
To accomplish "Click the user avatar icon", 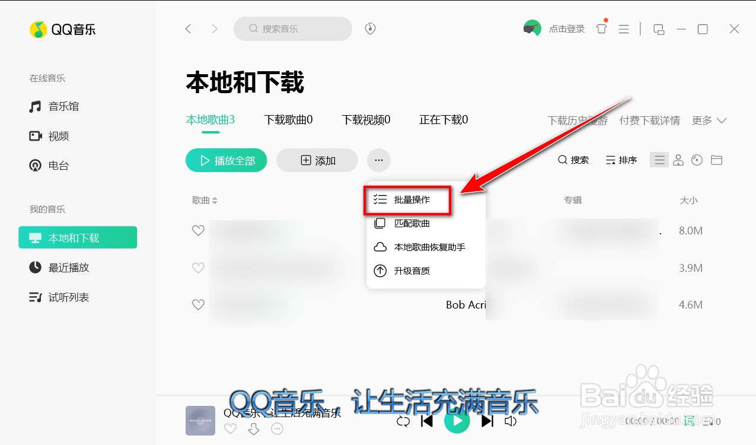I will pyautogui.click(x=532, y=28).
